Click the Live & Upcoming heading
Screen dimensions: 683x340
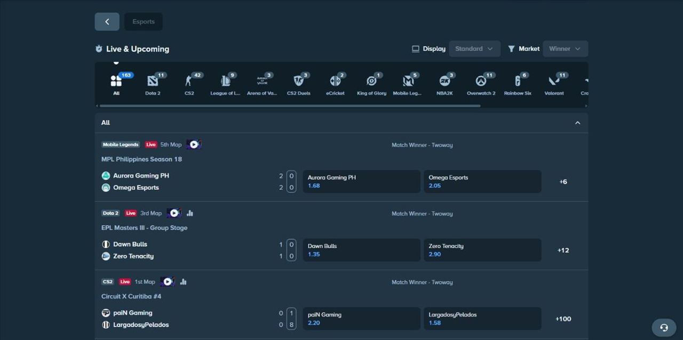tap(138, 49)
